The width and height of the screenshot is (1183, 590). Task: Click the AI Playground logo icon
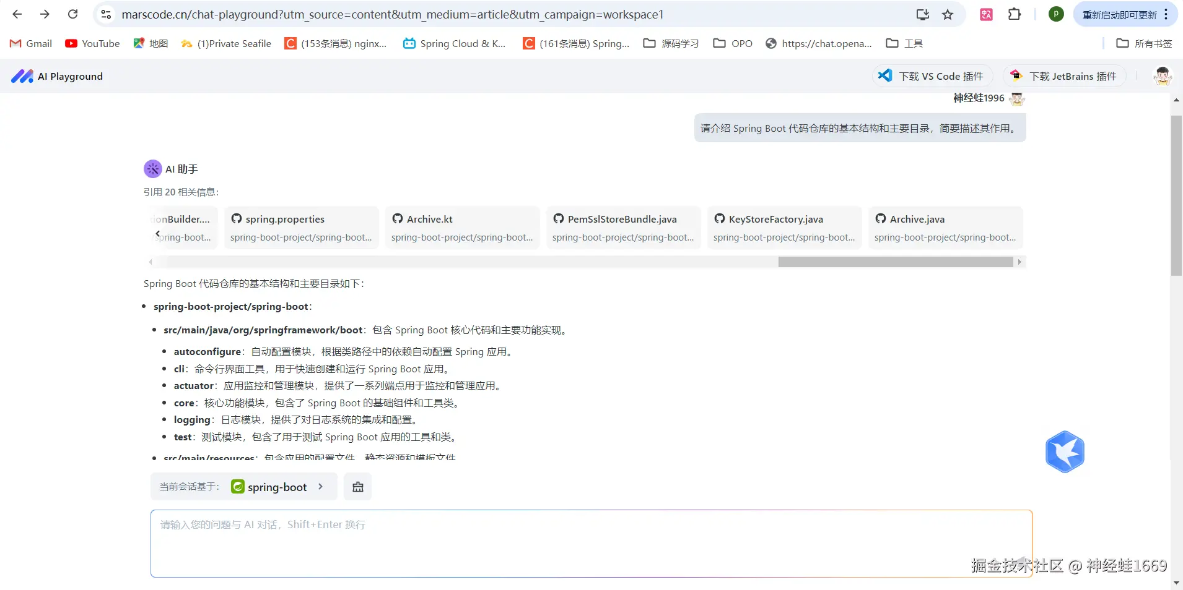pos(22,75)
